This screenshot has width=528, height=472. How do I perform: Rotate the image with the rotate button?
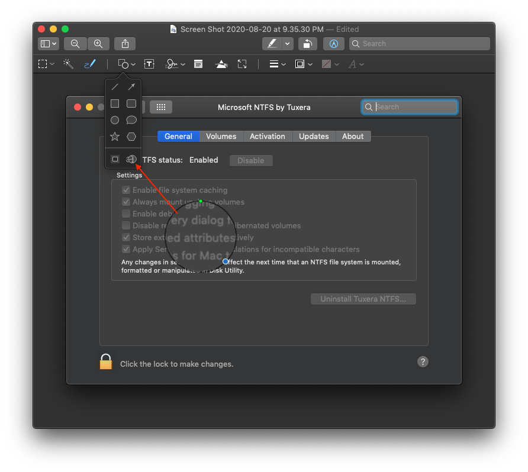click(307, 44)
